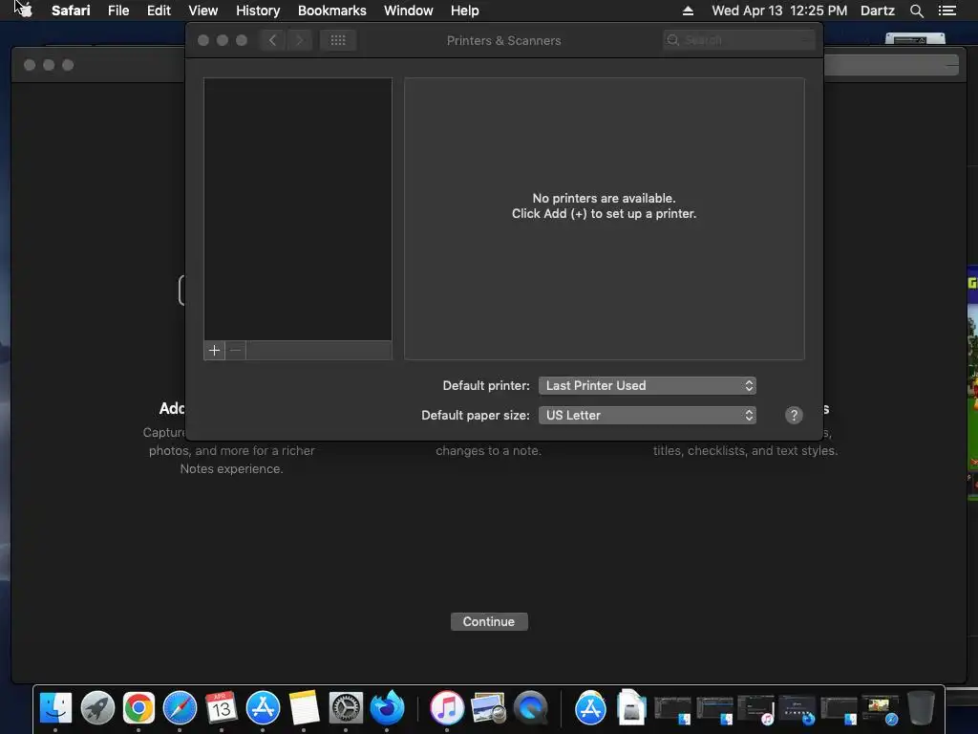Open the View menu
Screen dimensions: 978x734
pyautogui.click(x=202, y=11)
